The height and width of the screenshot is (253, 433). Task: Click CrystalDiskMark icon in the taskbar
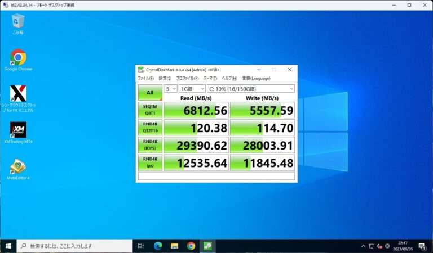tap(208, 246)
